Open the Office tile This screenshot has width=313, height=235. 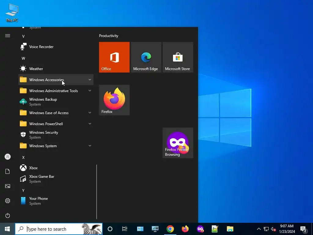pos(114,57)
